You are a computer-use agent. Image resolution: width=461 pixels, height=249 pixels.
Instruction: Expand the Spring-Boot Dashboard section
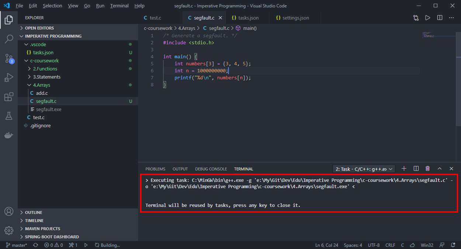point(78,237)
